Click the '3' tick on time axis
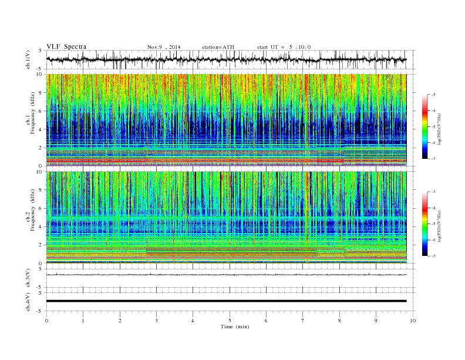The width and height of the screenshot is (465, 360). [156, 321]
